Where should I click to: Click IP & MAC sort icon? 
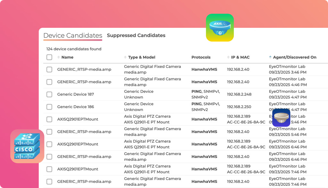pos(228,57)
